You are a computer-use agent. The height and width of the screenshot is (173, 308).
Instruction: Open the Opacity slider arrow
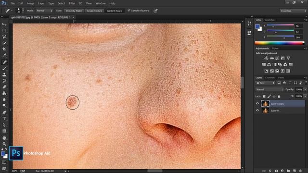(x=305, y=89)
